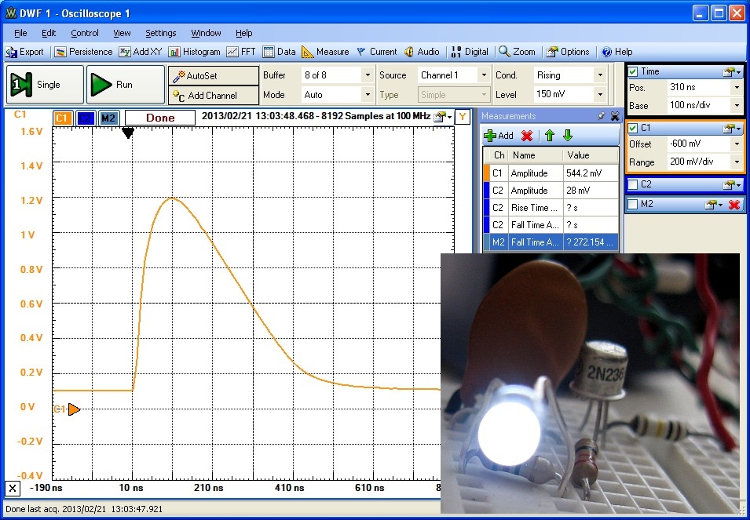750x520 pixels.
Task: Expand the C1 Range dropdown
Action: (x=736, y=162)
